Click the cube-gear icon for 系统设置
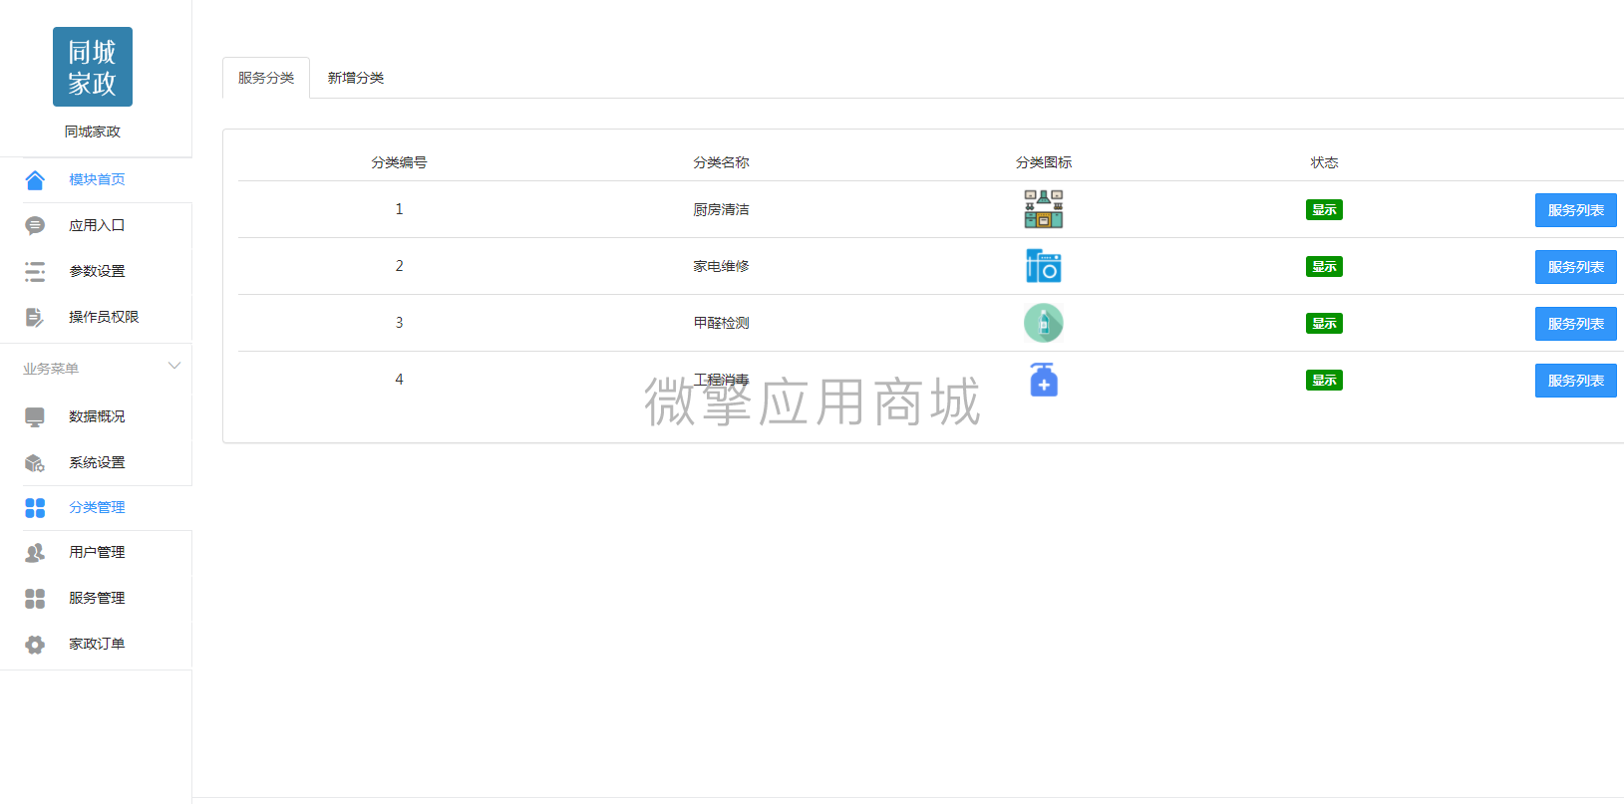Viewport: 1624px width, 804px height. (x=35, y=462)
